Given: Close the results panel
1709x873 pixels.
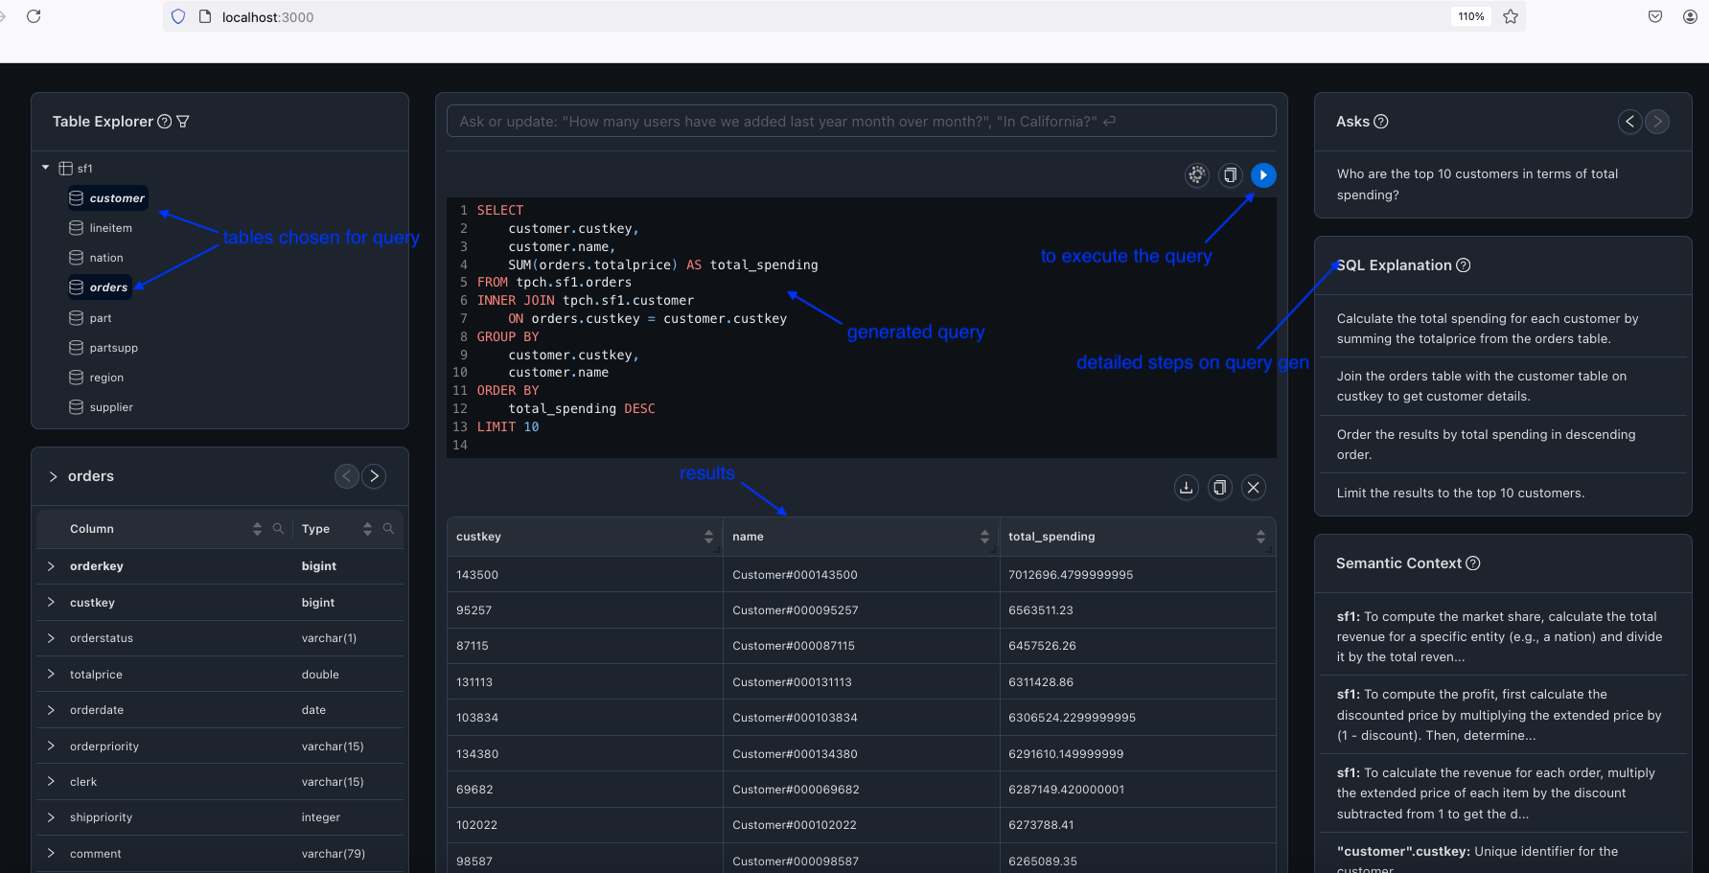Looking at the screenshot, I should pos(1253,488).
